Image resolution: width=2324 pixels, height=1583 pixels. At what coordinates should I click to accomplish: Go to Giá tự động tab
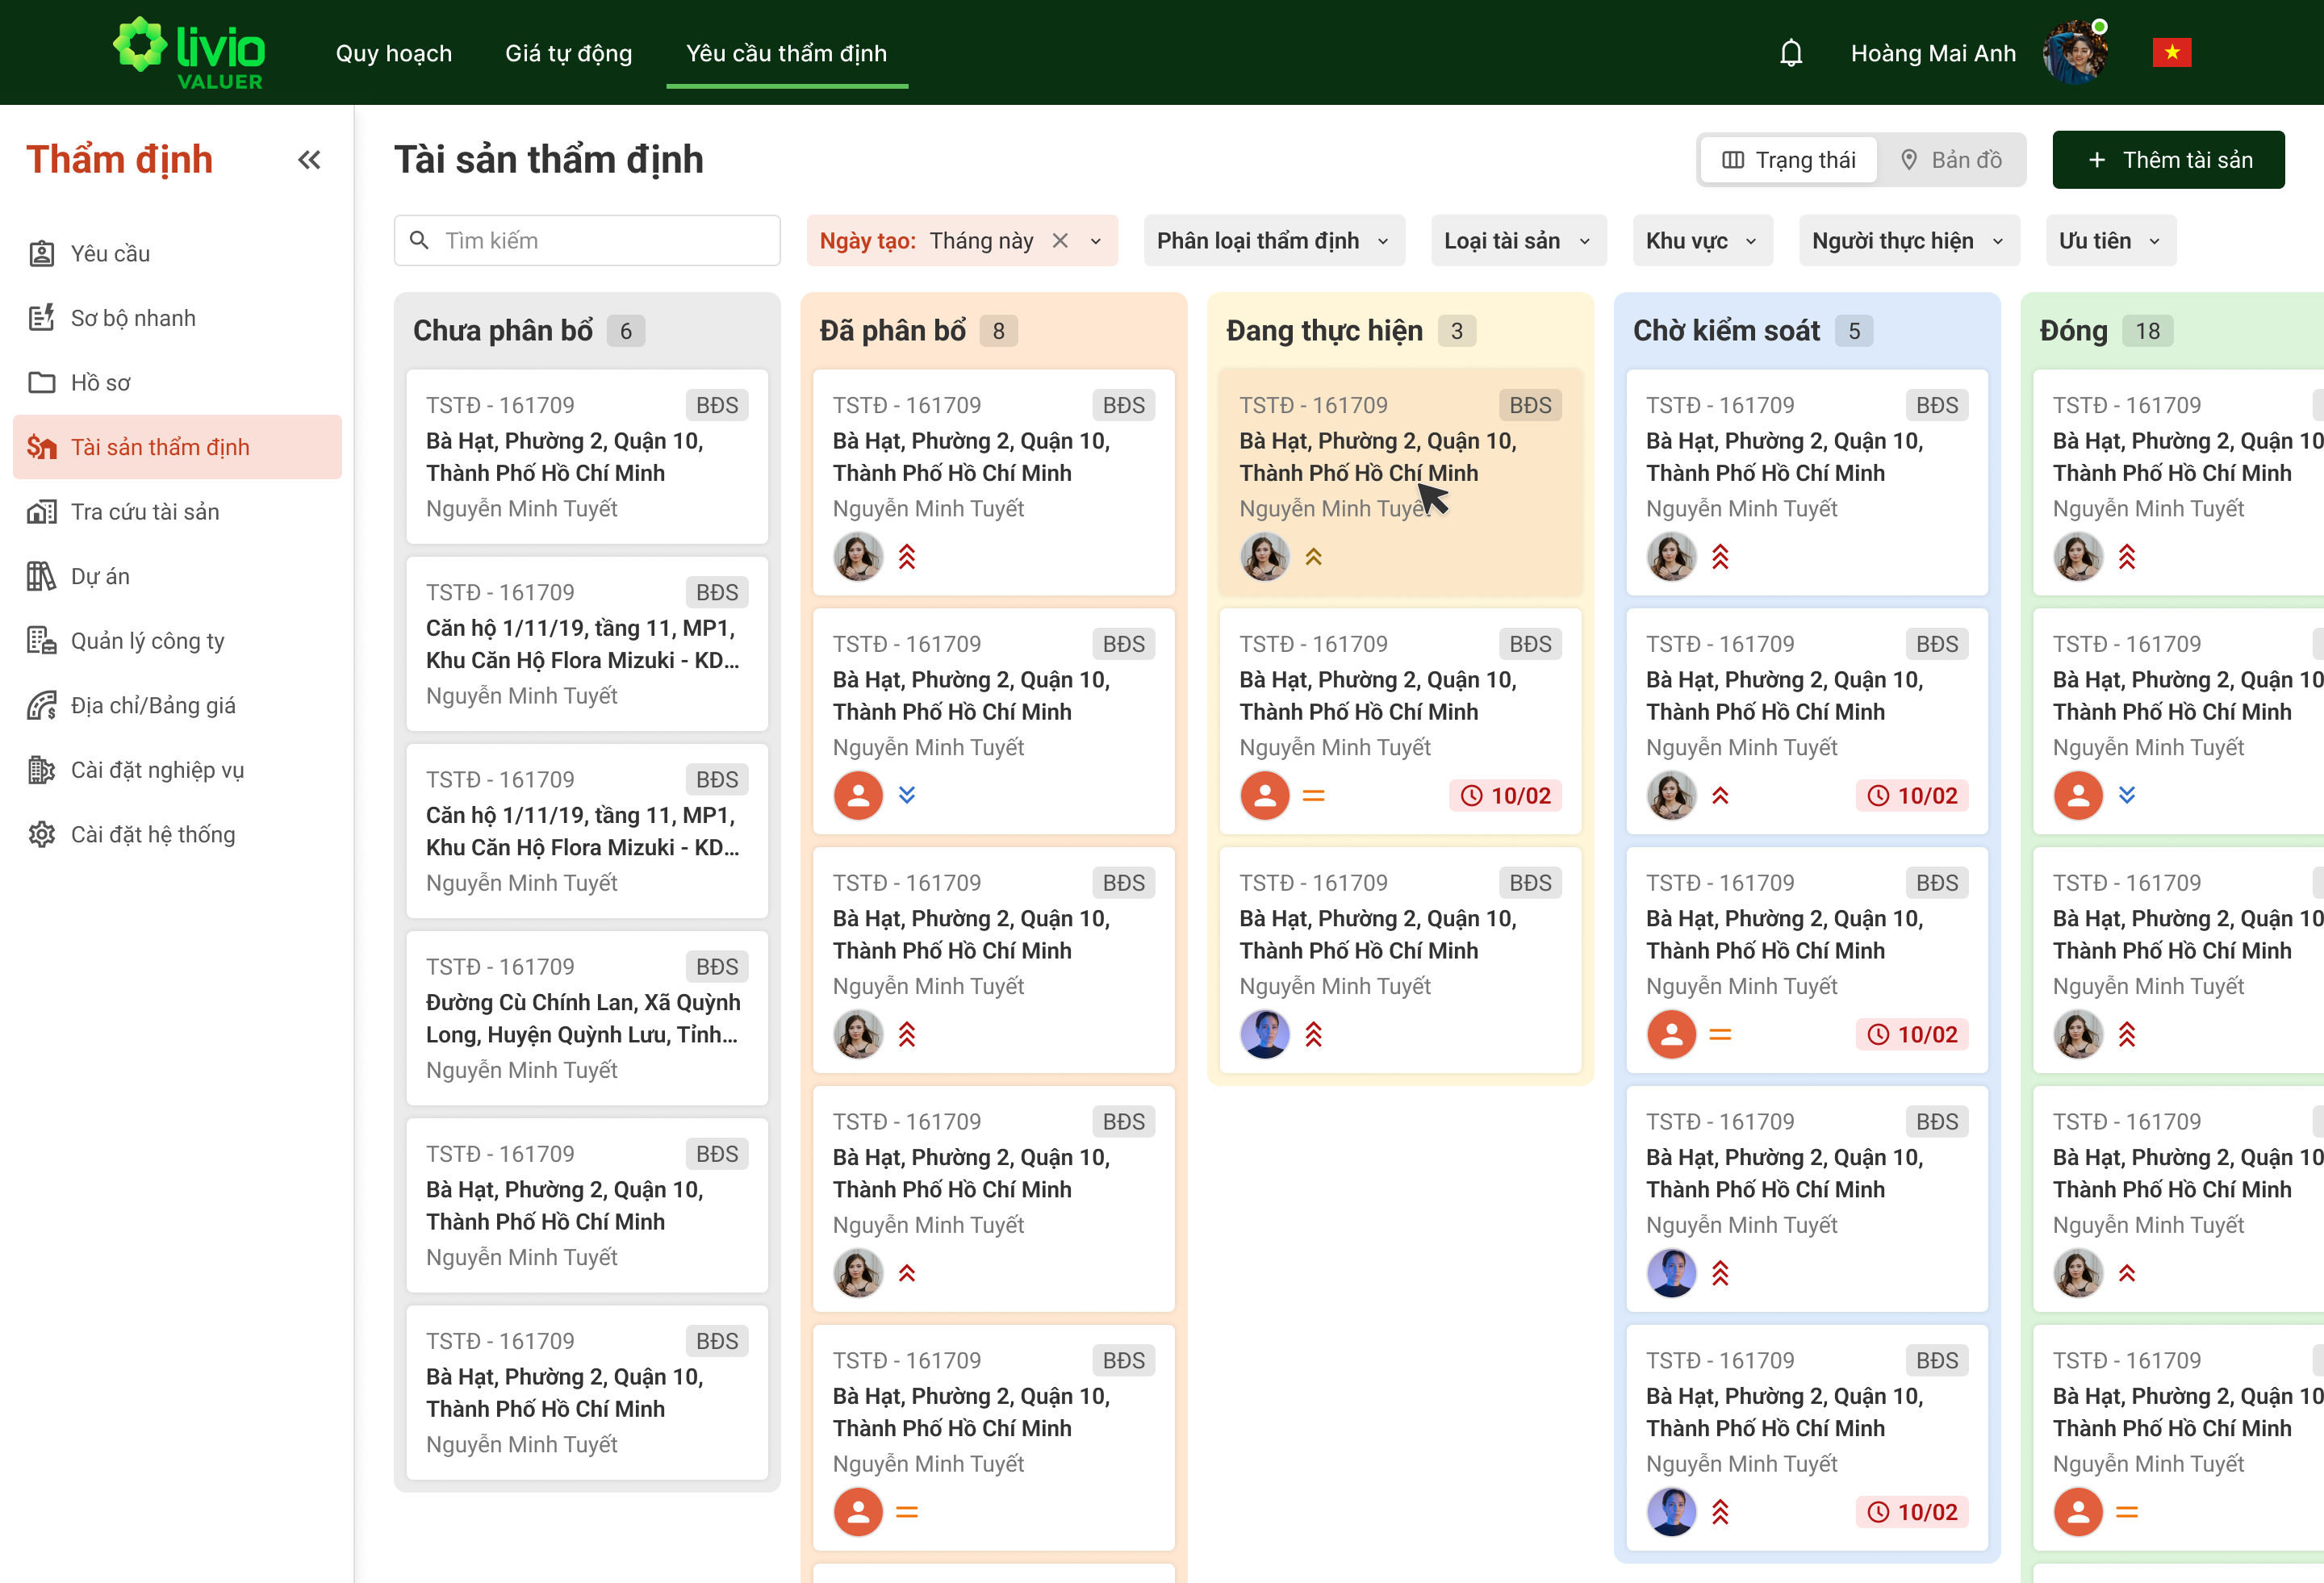pos(568,53)
